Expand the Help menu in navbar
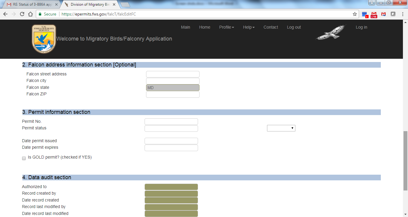The width and height of the screenshot is (408, 217). [x=249, y=27]
